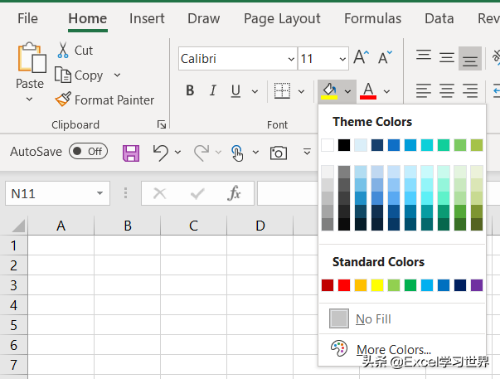The height and width of the screenshot is (379, 500).
Task: Cancel entry with the X icon
Action: pyautogui.click(x=159, y=193)
